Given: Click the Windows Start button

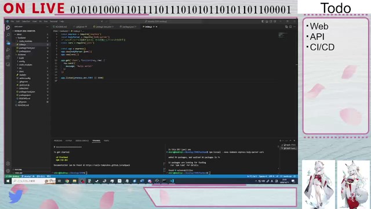Looking at the screenshot, I should [x=8, y=181].
